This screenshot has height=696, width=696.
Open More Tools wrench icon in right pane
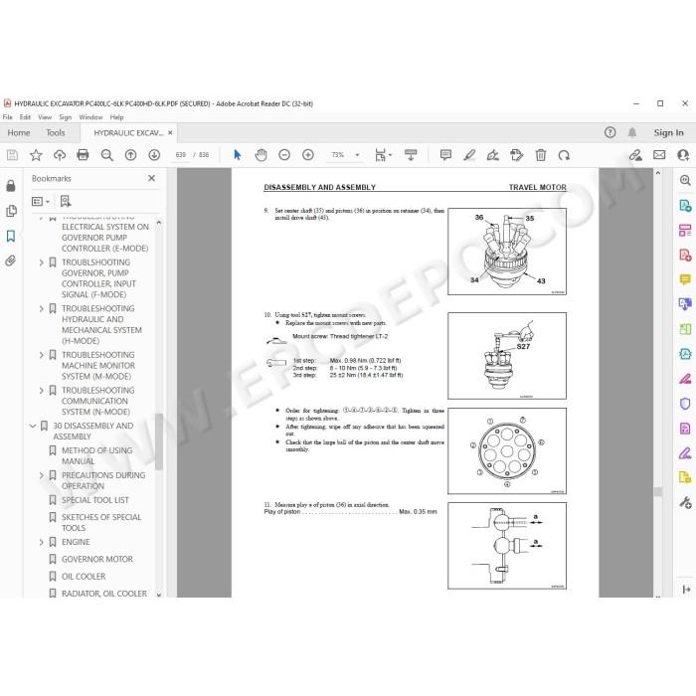tap(685, 502)
